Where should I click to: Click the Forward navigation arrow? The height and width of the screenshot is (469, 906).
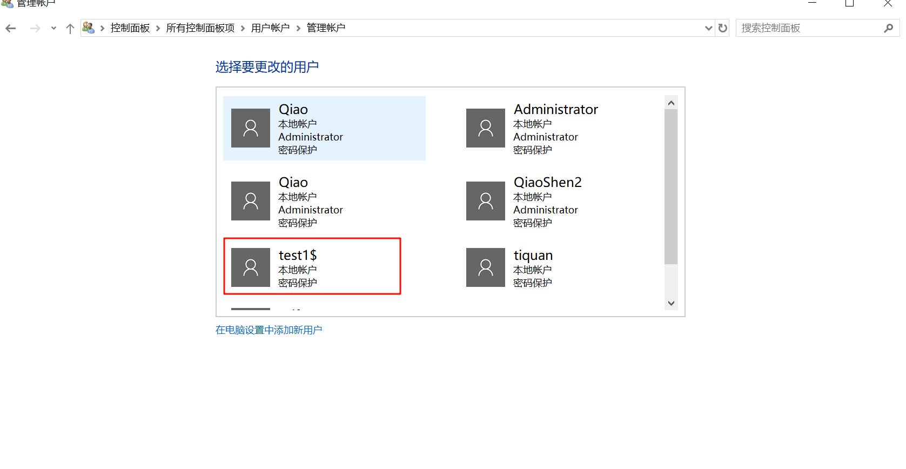(x=35, y=28)
